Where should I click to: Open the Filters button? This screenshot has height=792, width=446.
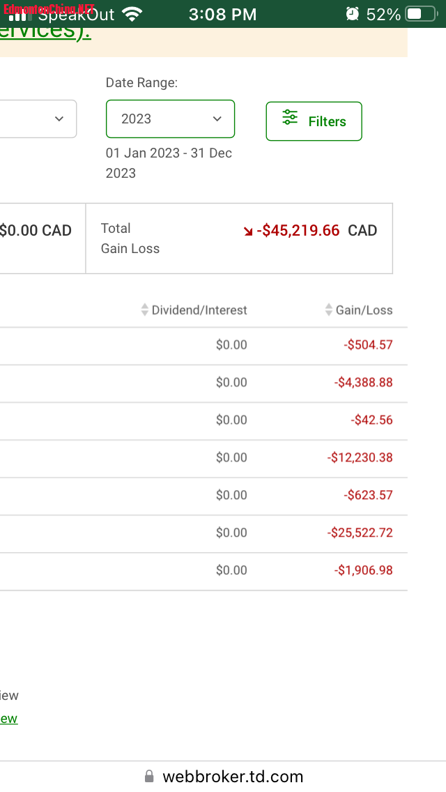[314, 121]
